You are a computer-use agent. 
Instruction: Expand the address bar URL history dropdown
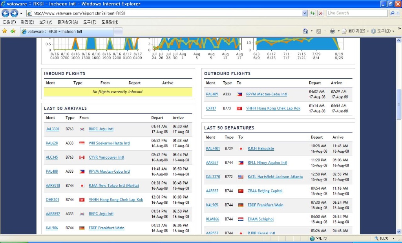coord(305,13)
